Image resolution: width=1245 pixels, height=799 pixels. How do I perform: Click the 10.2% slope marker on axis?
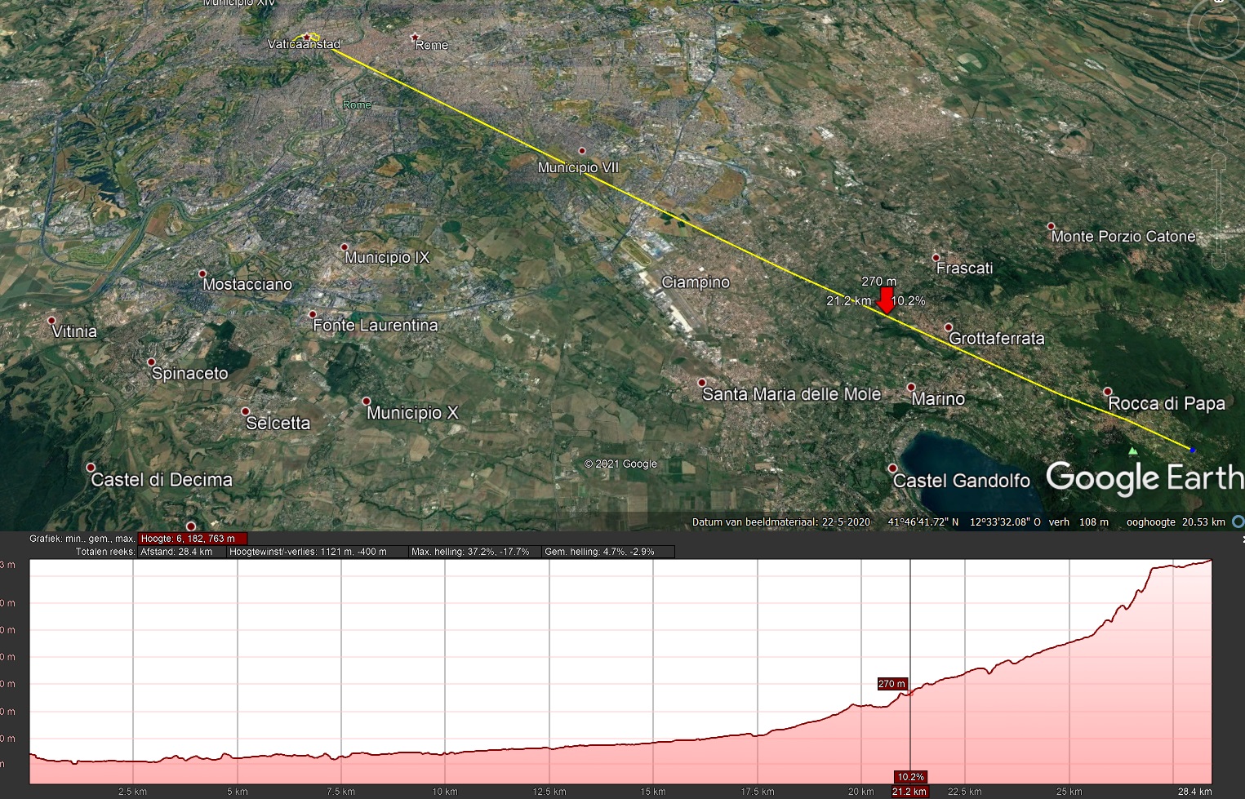click(x=910, y=777)
